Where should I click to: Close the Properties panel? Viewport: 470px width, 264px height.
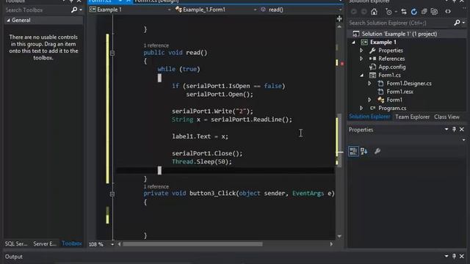(x=462, y=129)
